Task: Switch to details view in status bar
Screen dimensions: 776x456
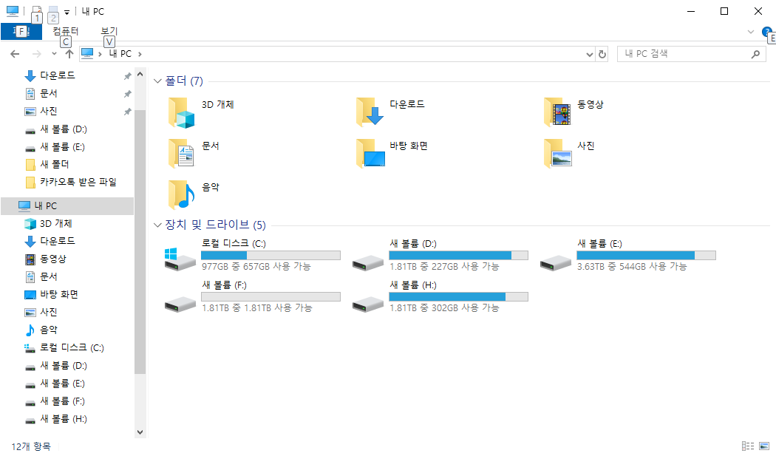Action: coord(748,446)
